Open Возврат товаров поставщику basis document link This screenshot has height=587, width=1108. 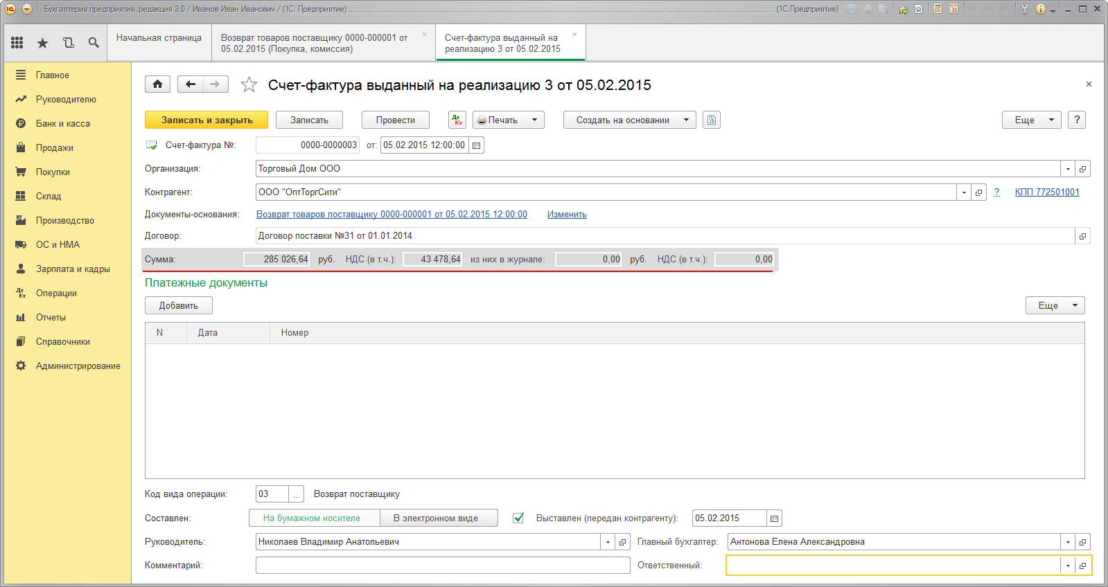[392, 215]
